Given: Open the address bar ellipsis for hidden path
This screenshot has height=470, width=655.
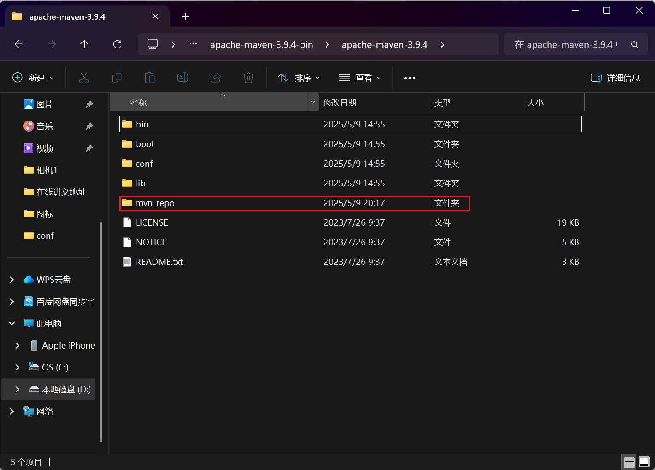Looking at the screenshot, I should click(194, 44).
